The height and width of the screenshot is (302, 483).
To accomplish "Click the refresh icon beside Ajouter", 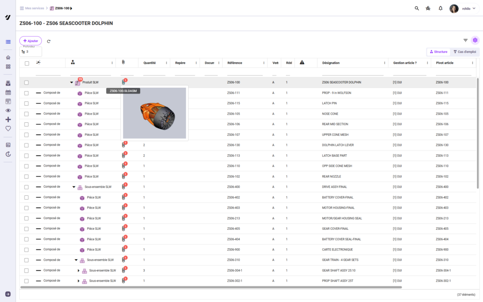I will pyautogui.click(x=49, y=41).
